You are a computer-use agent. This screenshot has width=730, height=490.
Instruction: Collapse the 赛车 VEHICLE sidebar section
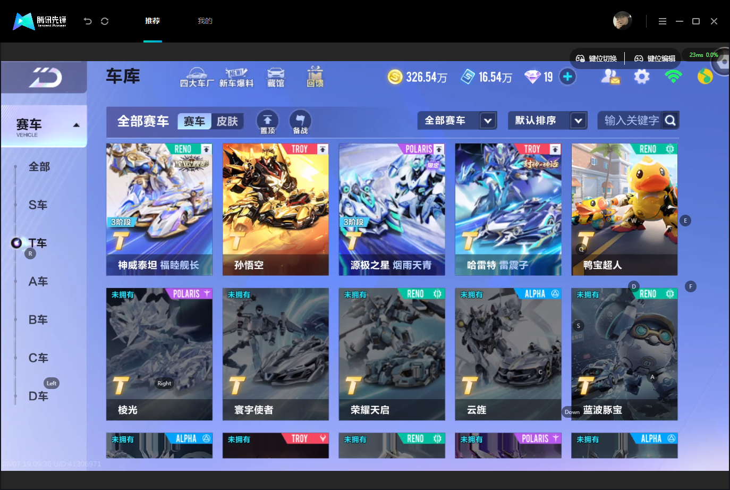click(76, 125)
